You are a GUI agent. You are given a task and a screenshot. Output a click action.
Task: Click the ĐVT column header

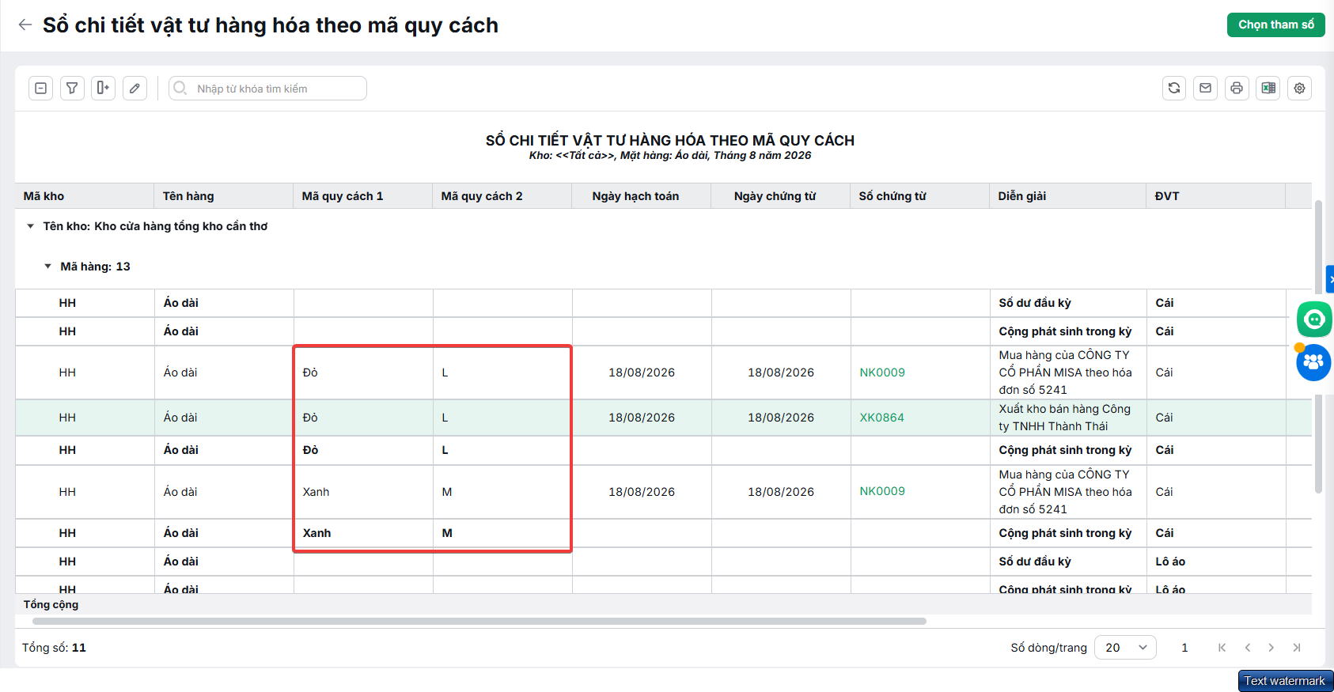click(1215, 196)
